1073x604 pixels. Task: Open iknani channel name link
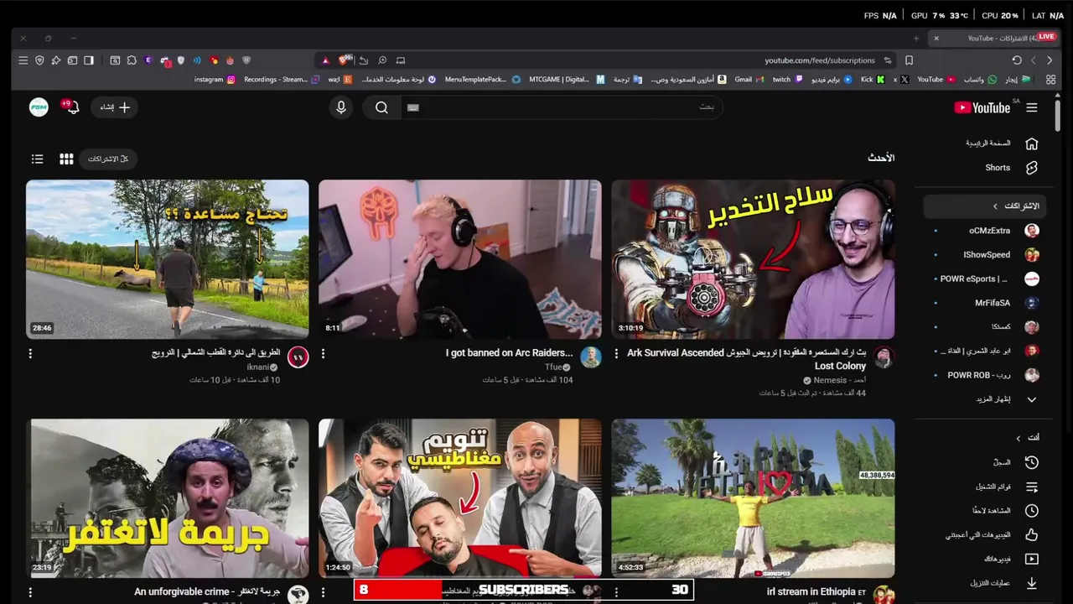(257, 367)
